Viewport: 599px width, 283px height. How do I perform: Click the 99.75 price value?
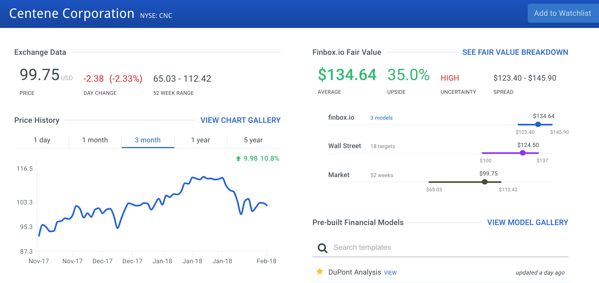pyautogui.click(x=40, y=75)
